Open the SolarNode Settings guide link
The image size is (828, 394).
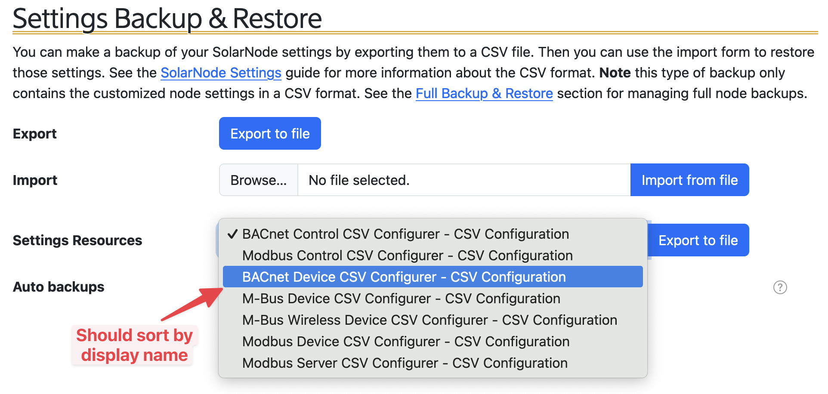click(221, 73)
